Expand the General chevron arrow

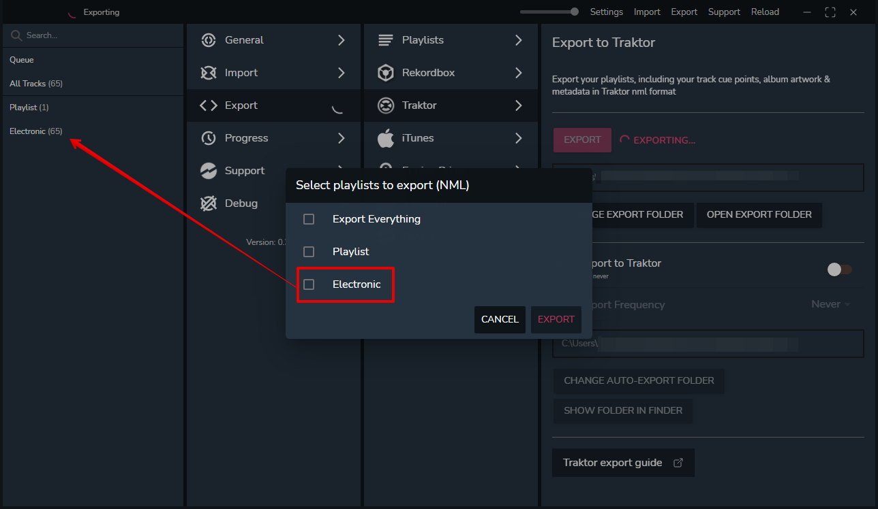(x=342, y=40)
